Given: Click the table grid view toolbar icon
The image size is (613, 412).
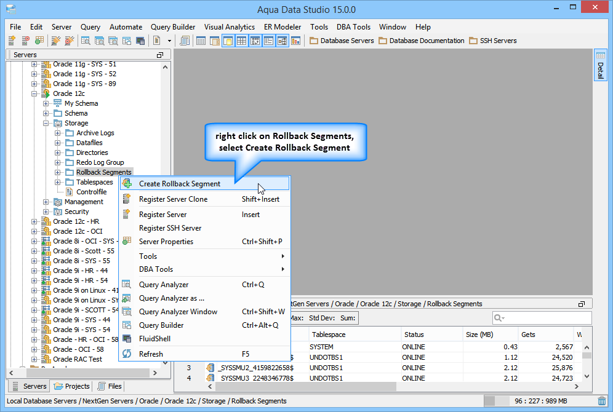Looking at the screenshot, I should point(201,40).
